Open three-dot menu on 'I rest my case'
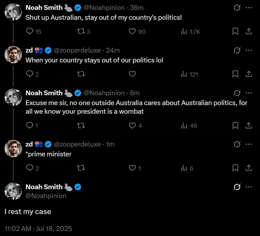The image size is (260, 236). click(249, 187)
